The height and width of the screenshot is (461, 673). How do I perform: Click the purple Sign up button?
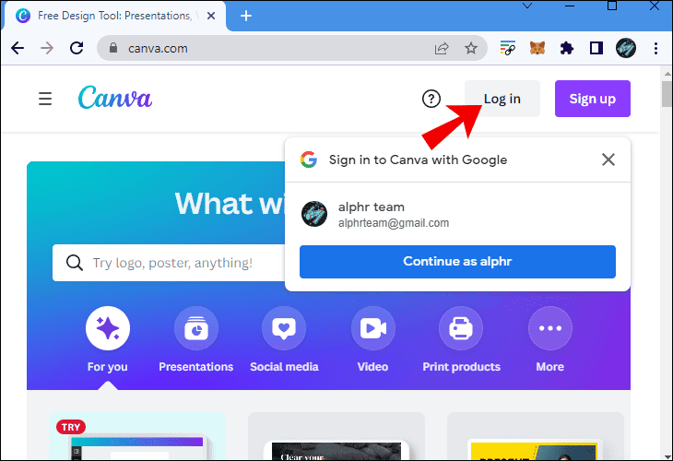coord(592,99)
